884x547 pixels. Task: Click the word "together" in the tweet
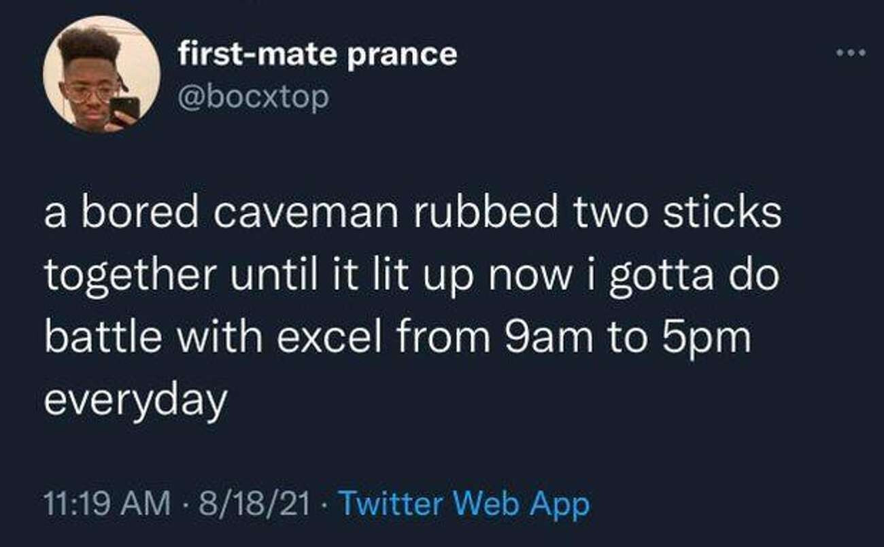click(129, 277)
